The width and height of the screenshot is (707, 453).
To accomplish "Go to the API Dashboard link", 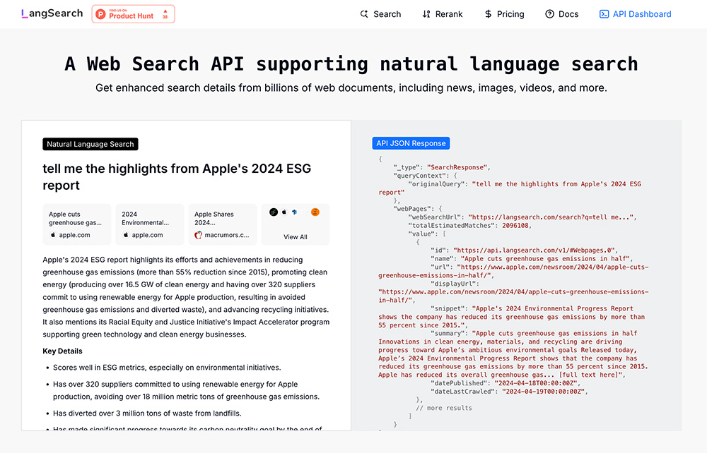I will (635, 14).
